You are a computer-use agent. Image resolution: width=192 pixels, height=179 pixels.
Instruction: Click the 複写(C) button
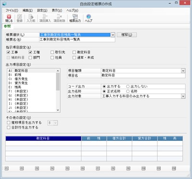click(127, 35)
